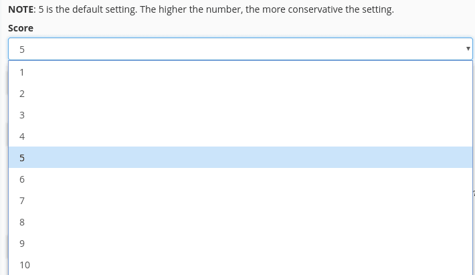Select score option 10
Viewport: 475px width, 275px height.
pos(240,265)
